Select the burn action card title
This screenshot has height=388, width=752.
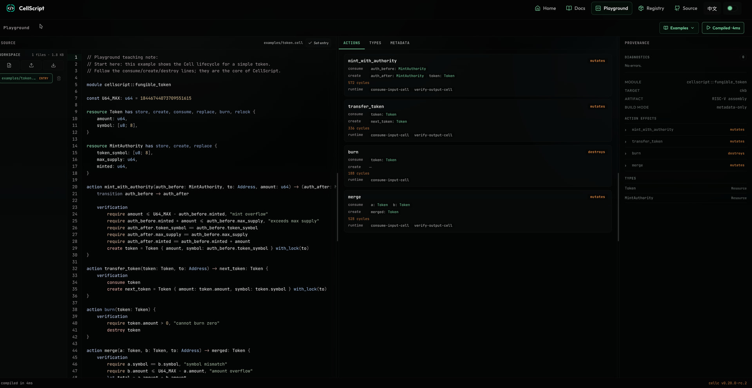pyautogui.click(x=353, y=152)
